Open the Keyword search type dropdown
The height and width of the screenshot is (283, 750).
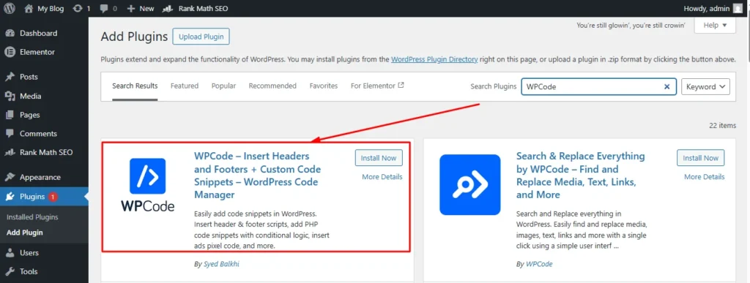pos(705,87)
